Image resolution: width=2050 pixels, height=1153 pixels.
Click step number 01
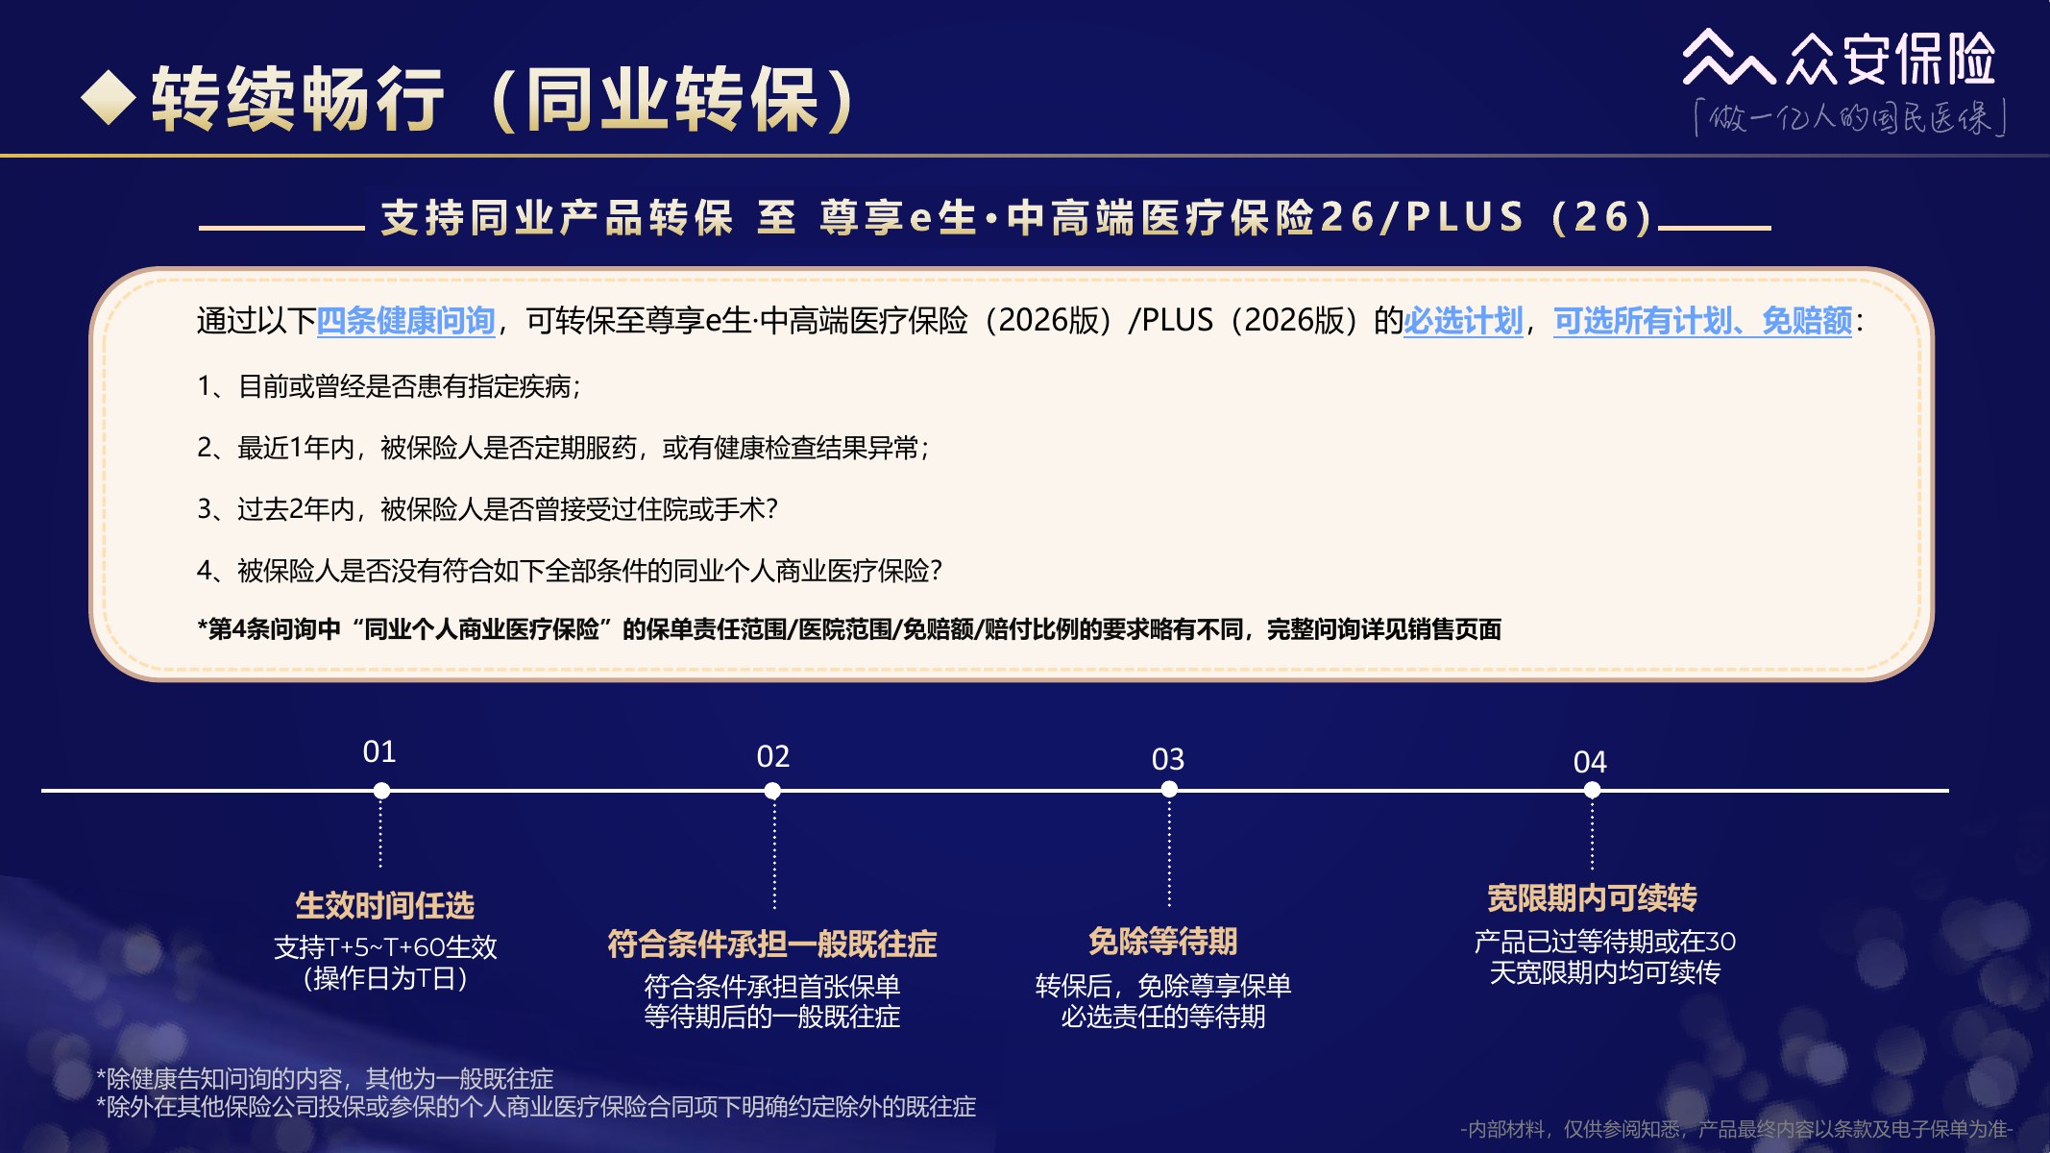[379, 751]
